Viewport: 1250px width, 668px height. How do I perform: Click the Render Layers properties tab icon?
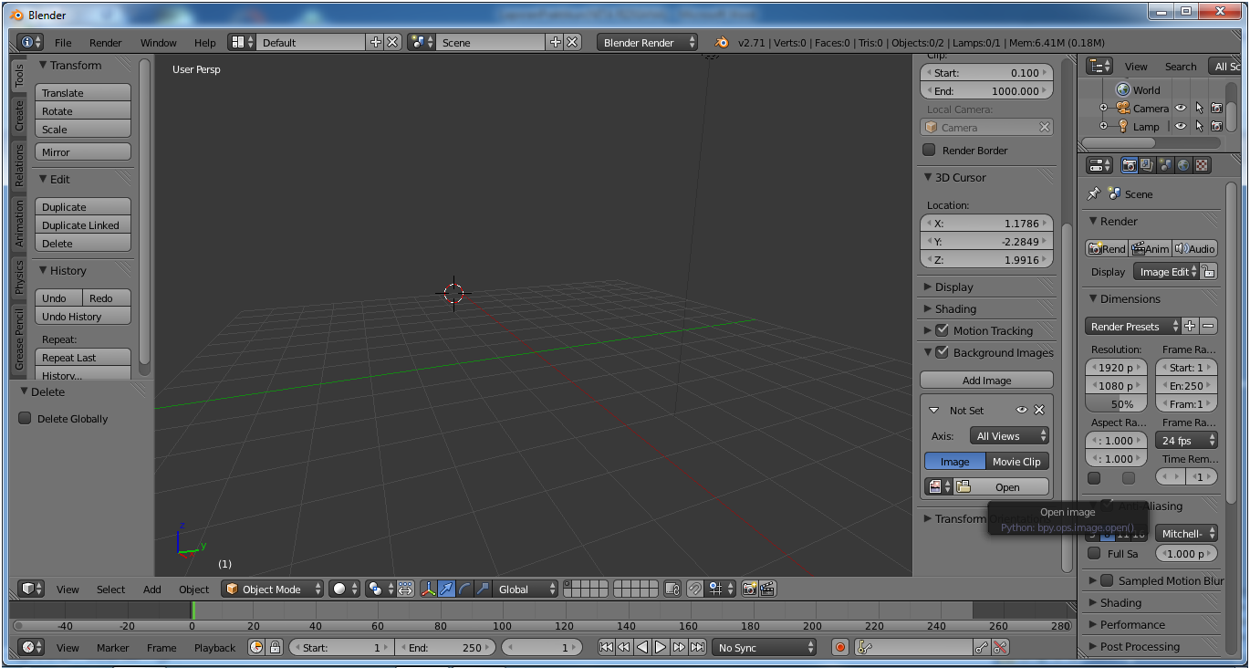coord(1147,165)
